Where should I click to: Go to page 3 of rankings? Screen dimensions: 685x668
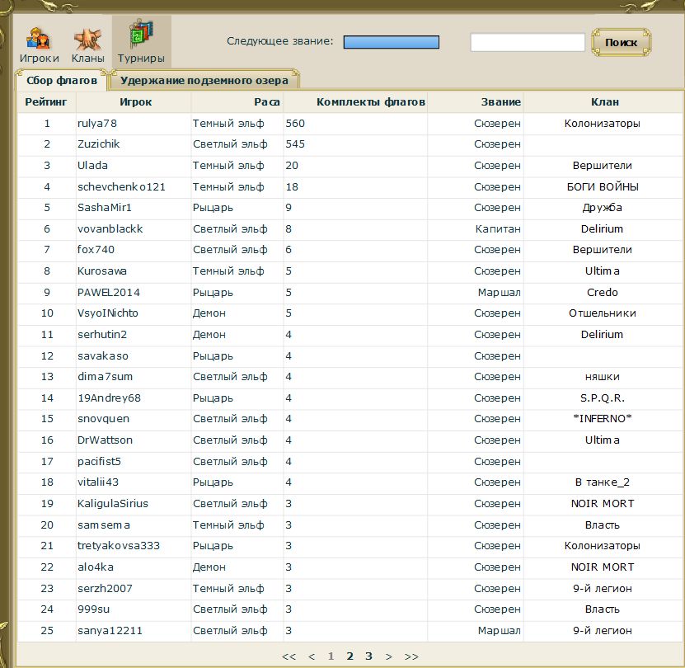[368, 656]
